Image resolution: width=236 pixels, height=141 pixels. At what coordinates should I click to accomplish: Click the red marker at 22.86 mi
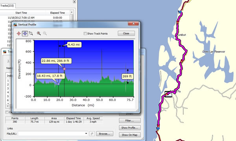(65, 69)
